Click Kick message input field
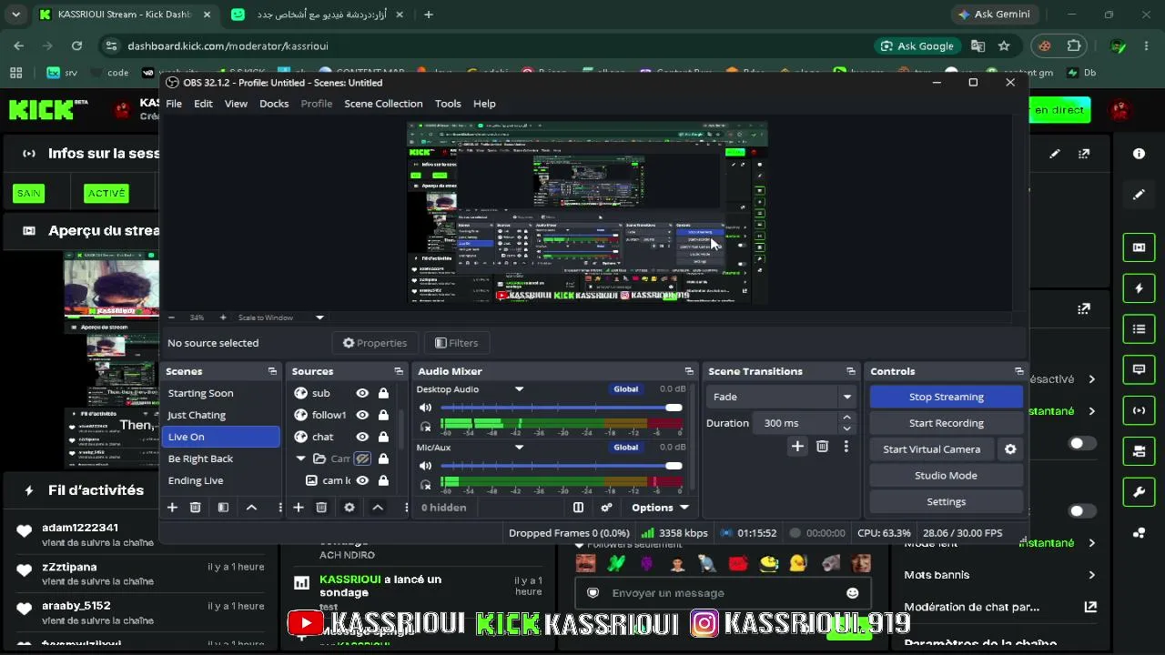This screenshot has height=655, width=1165. (x=724, y=593)
